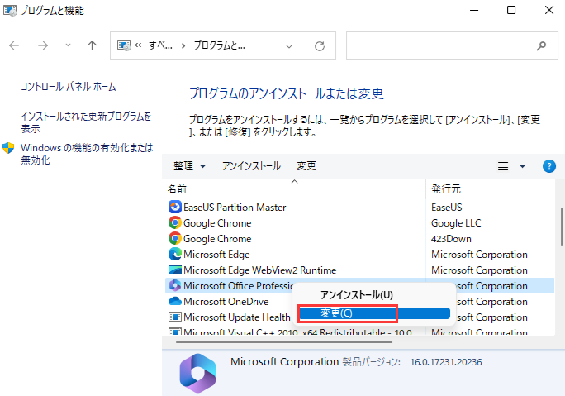
Task: Click the Microsoft Edge WebView2 Runtime icon
Action: [x=174, y=270]
